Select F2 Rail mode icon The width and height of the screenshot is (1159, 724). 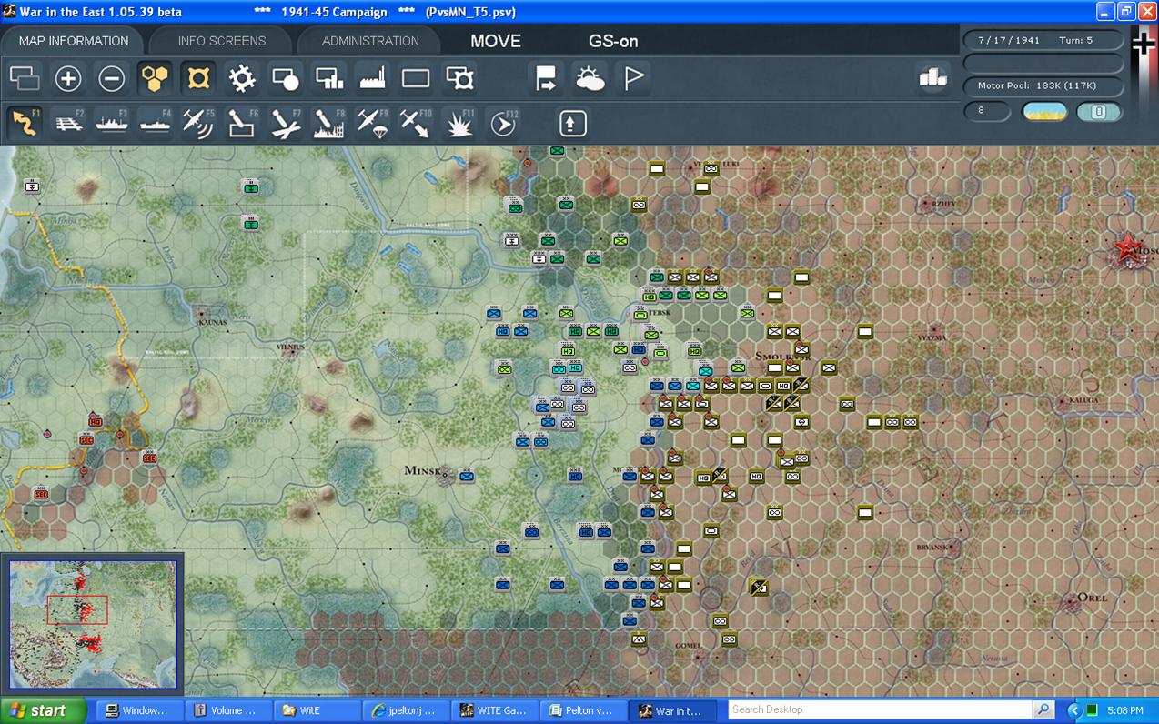(x=68, y=123)
